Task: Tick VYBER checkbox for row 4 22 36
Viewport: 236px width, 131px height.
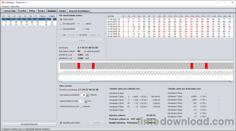Action: click(52, 24)
